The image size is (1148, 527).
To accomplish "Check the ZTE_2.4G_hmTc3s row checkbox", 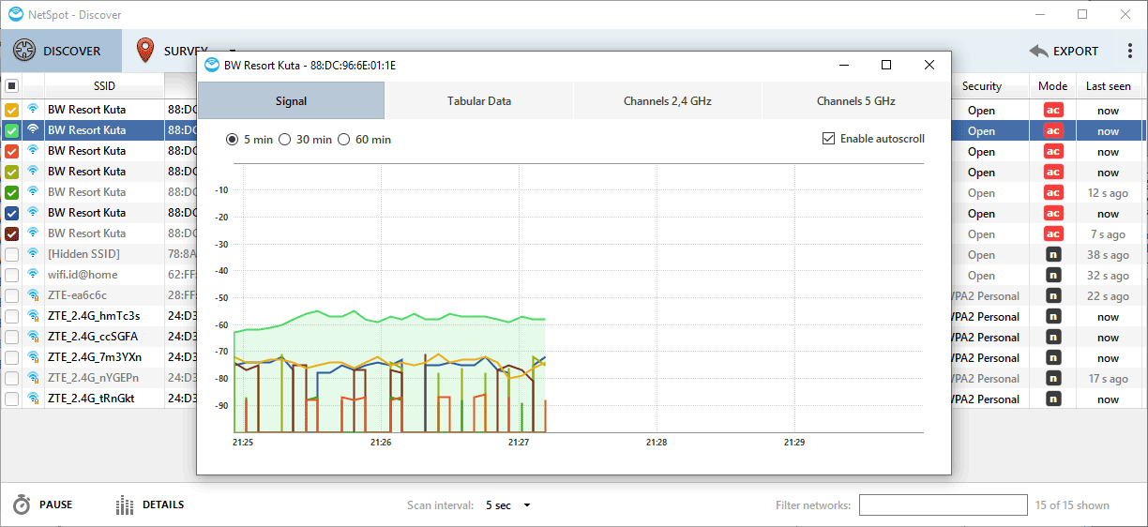I will pos(11,316).
